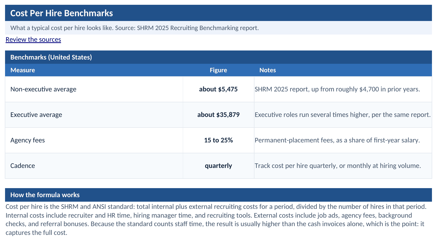Click the formula explanation paragraph
437x241 pixels.
coord(216,219)
